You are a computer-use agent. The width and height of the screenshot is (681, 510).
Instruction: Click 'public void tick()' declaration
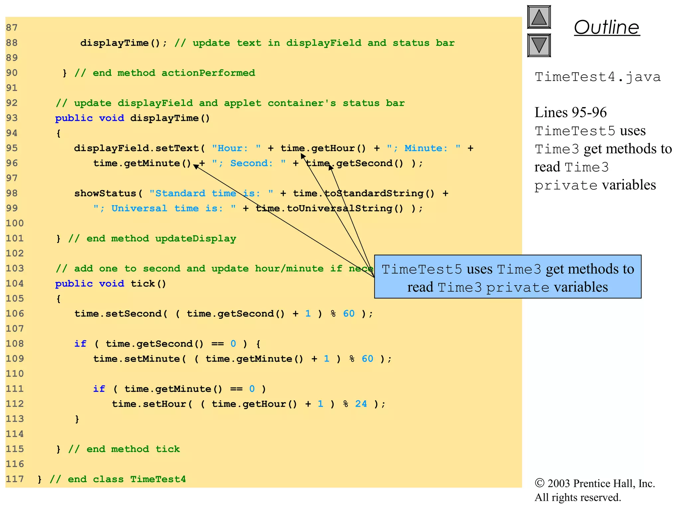[x=110, y=284]
